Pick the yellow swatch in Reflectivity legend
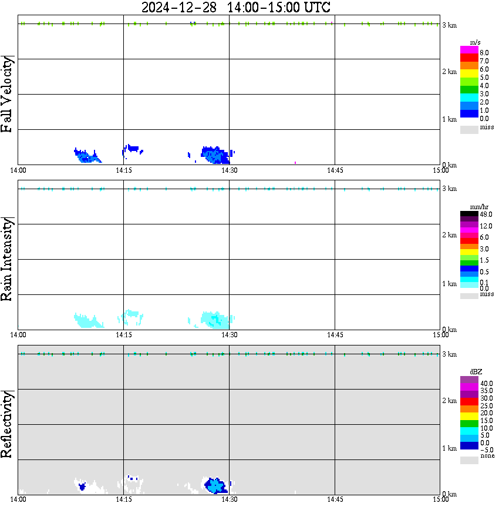Image resolution: width=499 pixels, height=510 pixels. click(469, 417)
